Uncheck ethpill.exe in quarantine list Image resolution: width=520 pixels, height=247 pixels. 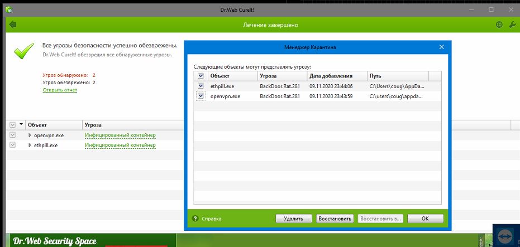(x=201, y=86)
